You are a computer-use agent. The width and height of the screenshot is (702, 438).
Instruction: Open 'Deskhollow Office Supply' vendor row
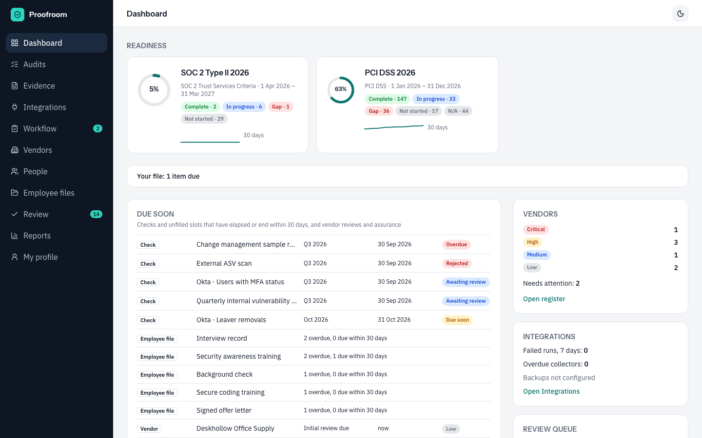coord(314,428)
